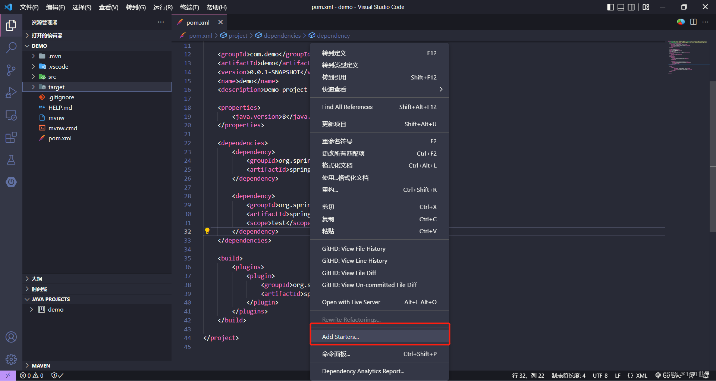Toggle the primary side bar layout button
Screen dimensions: 716x381
610,7
